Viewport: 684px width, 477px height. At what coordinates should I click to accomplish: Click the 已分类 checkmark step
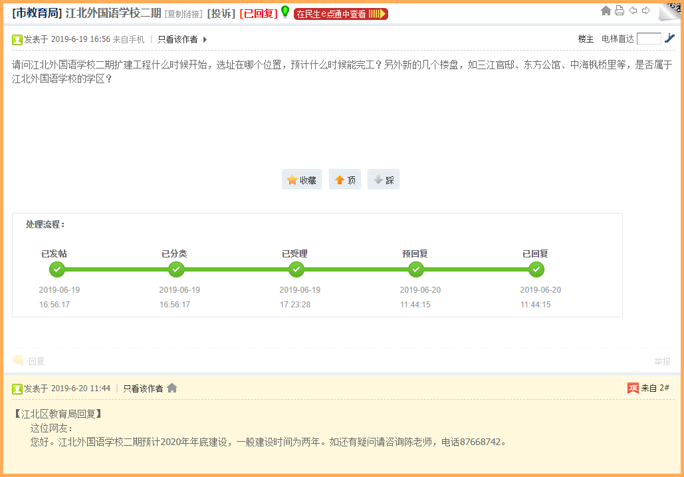click(176, 269)
